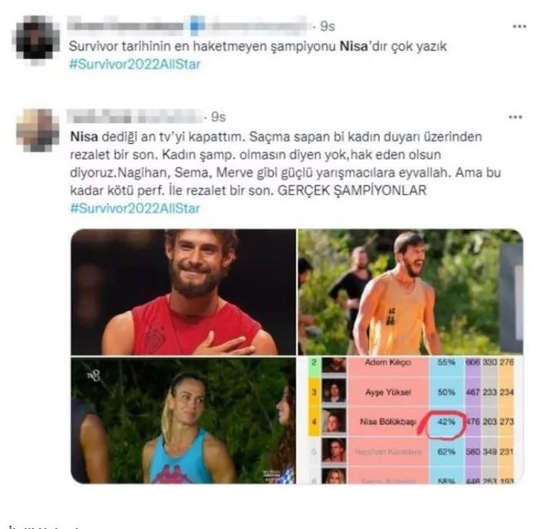539x529 pixels.
Task: Click the first tweet's 9s timestamp
Action: tap(327, 26)
